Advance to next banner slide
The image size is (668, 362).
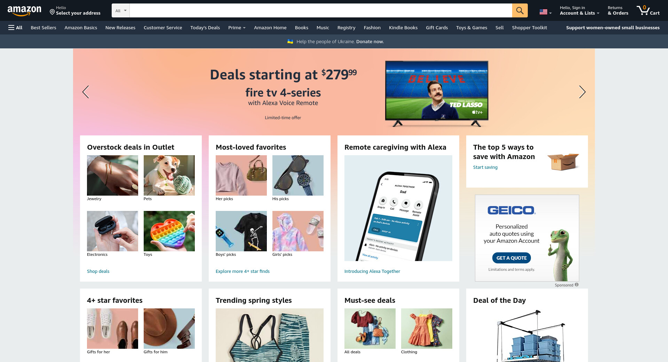tap(582, 92)
